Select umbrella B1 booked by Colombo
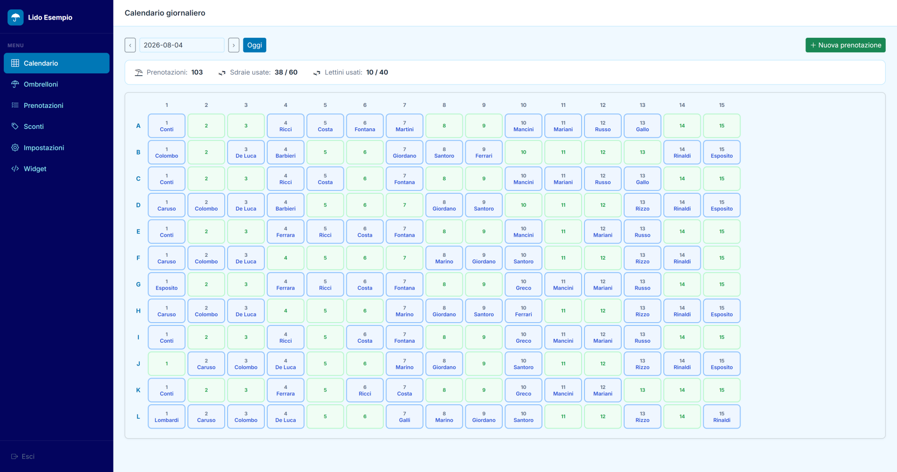The height and width of the screenshot is (472, 897). coord(166,153)
